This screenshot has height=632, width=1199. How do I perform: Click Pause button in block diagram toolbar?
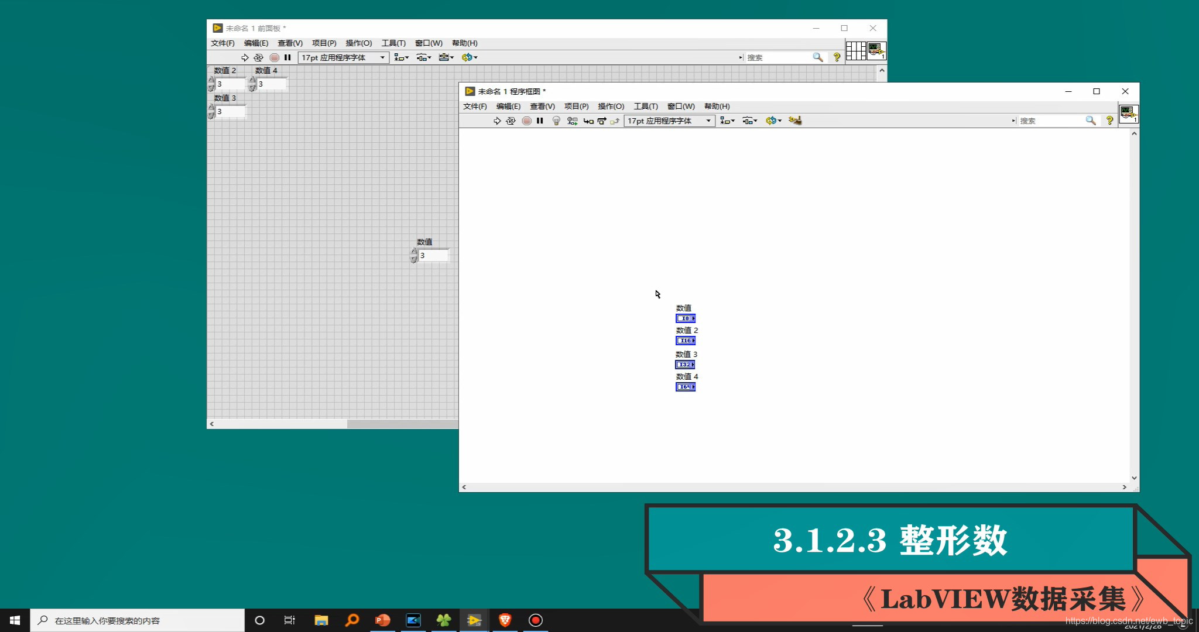tap(540, 121)
